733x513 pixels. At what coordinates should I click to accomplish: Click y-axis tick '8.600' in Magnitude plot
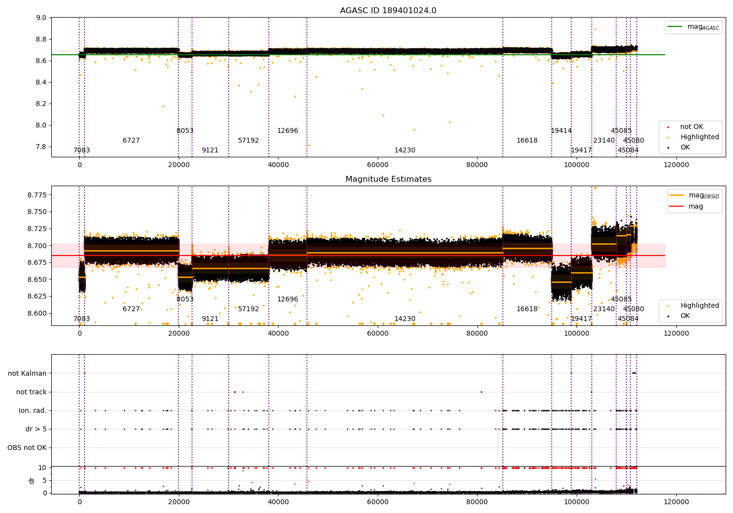[38, 313]
